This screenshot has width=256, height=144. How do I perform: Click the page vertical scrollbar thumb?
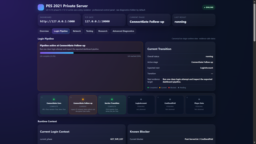(x=254, y=22)
